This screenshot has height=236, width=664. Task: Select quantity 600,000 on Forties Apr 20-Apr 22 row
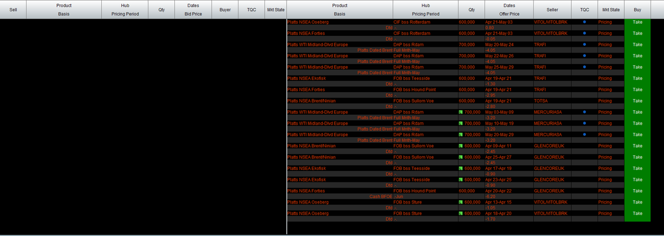click(467, 191)
